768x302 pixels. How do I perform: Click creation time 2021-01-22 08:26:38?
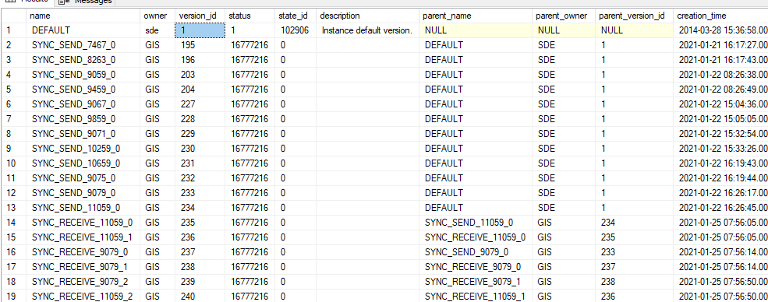(x=720, y=75)
